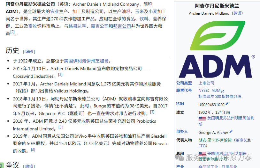Screen dimensions: 260x168
Task: Open 美国伊利诺伊州芝加哥 link in history list
Action: (86, 61)
